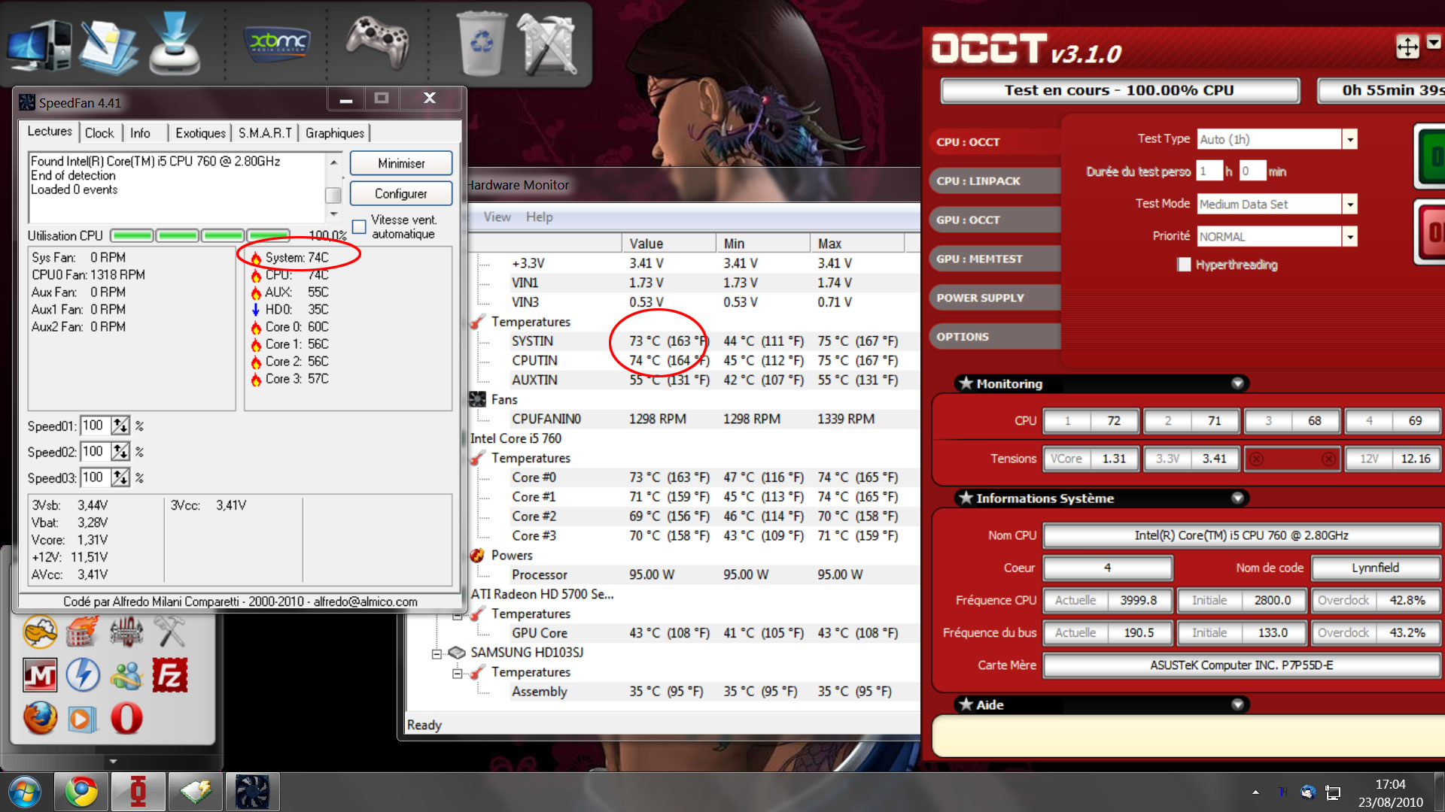Image resolution: width=1445 pixels, height=812 pixels.
Task: Open the documents icon with pen in dock
Action: (108, 47)
